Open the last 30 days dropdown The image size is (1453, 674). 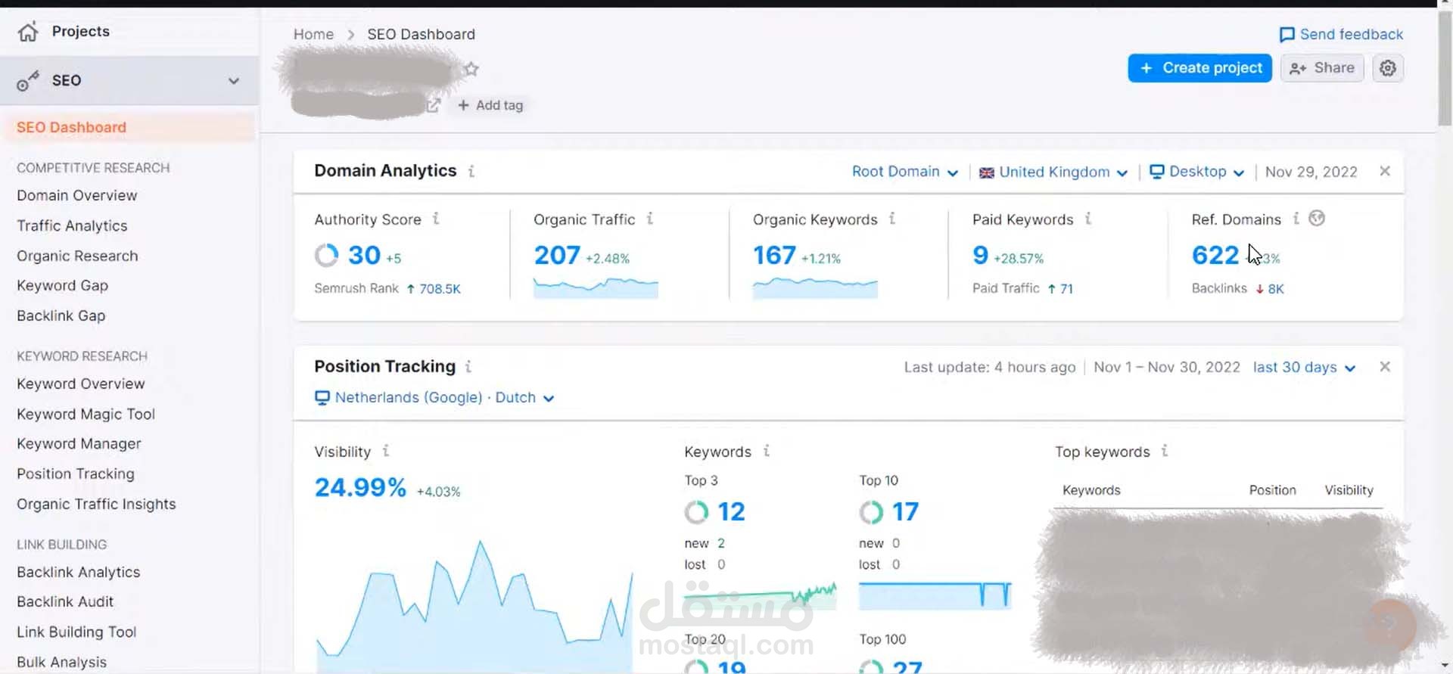(x=1304, y=368)
